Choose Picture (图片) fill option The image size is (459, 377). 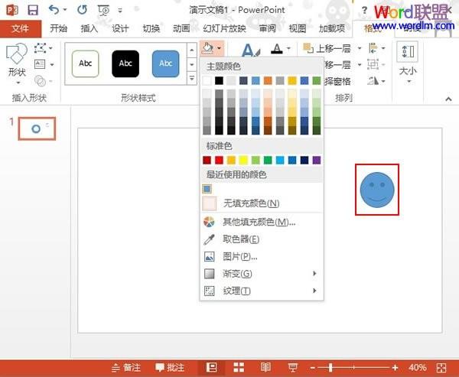(262, 257)
